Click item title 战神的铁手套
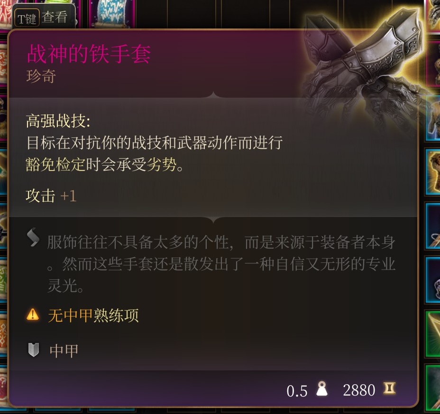The width and height of the screenshot is (440, 414). pos(89,54)
